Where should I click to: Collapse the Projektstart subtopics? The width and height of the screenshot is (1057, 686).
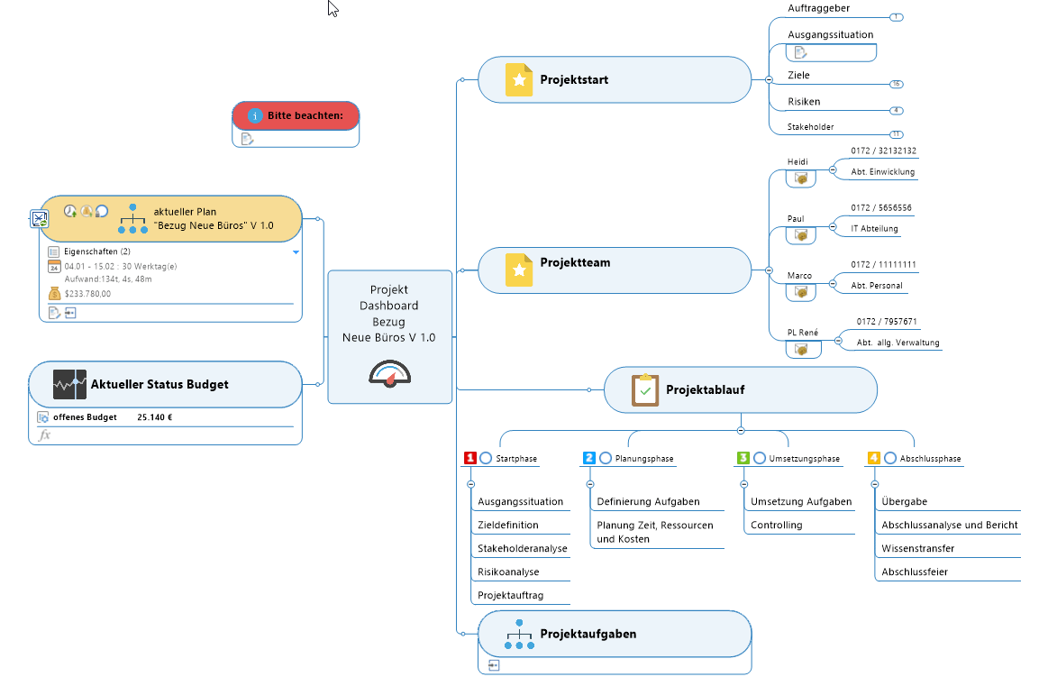coord(769,79)
